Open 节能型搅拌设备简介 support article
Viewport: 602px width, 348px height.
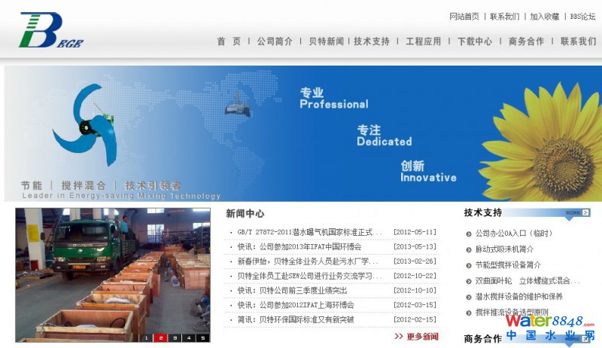508,265
